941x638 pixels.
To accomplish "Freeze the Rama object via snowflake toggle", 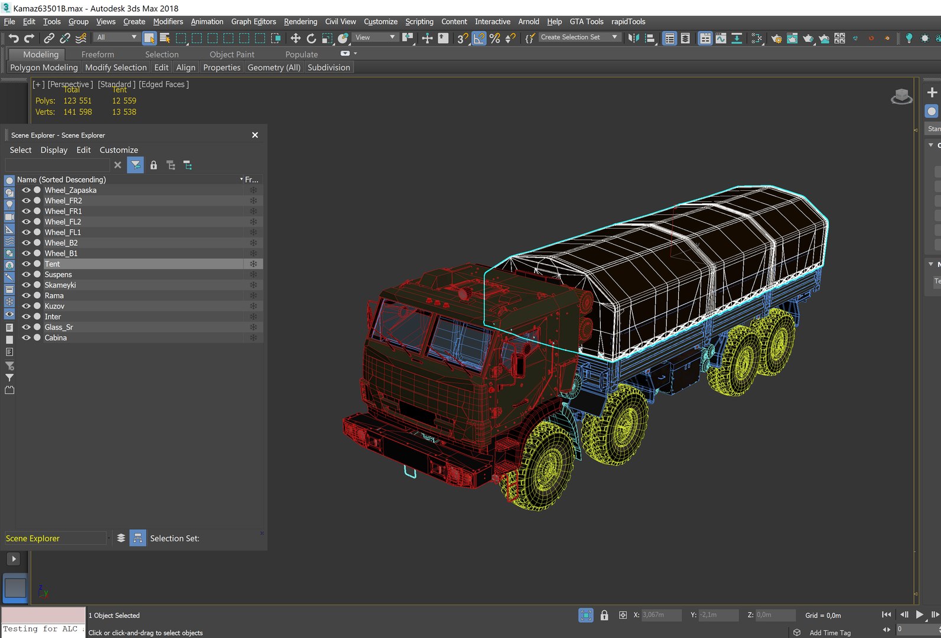I will tap(253, 295).
